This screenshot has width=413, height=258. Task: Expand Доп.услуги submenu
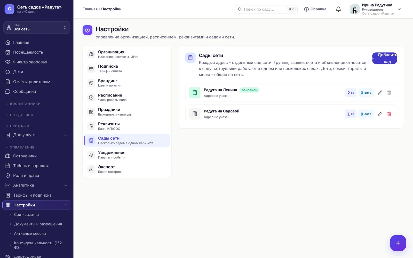click(66, 135)
